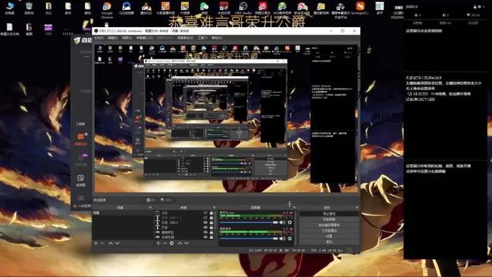Image resolution: width=492 pixels, height=277 pixels.
Task: Click the 启动虚拟摄像机 button
Action: tap(329, 225)
